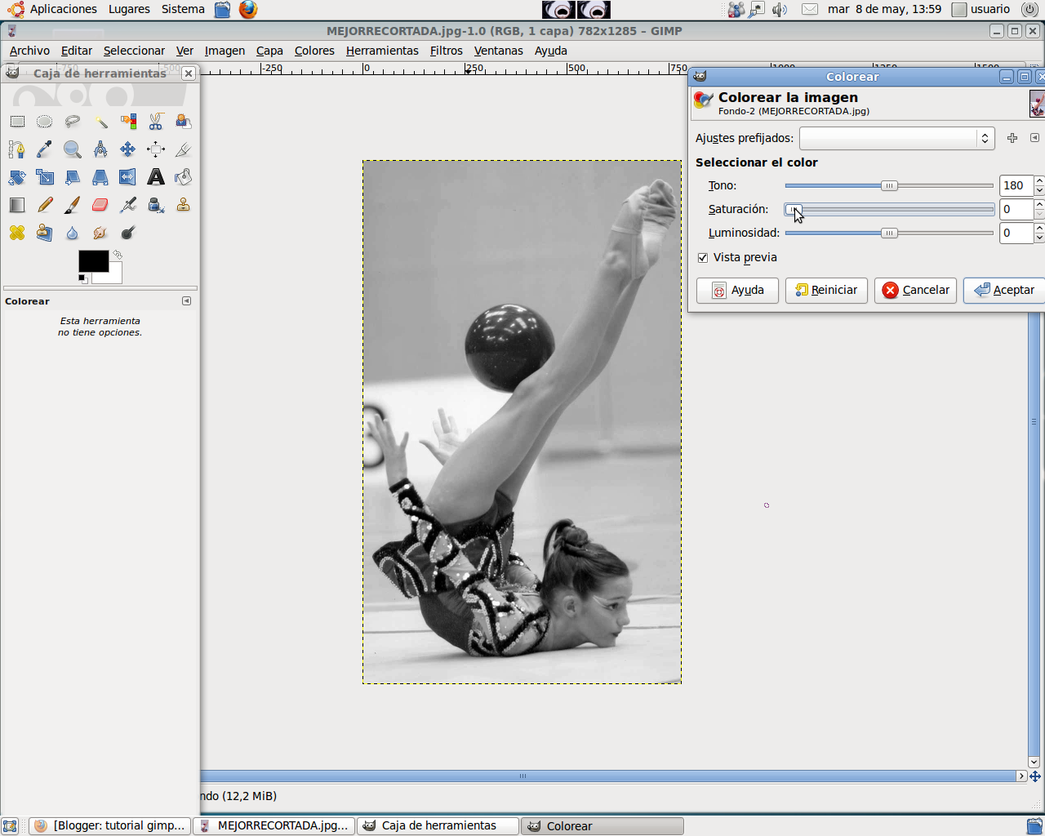Screen dimensions: 1045x836
Task: Open the Filtros menu
Action: click(x=447, y=51)
